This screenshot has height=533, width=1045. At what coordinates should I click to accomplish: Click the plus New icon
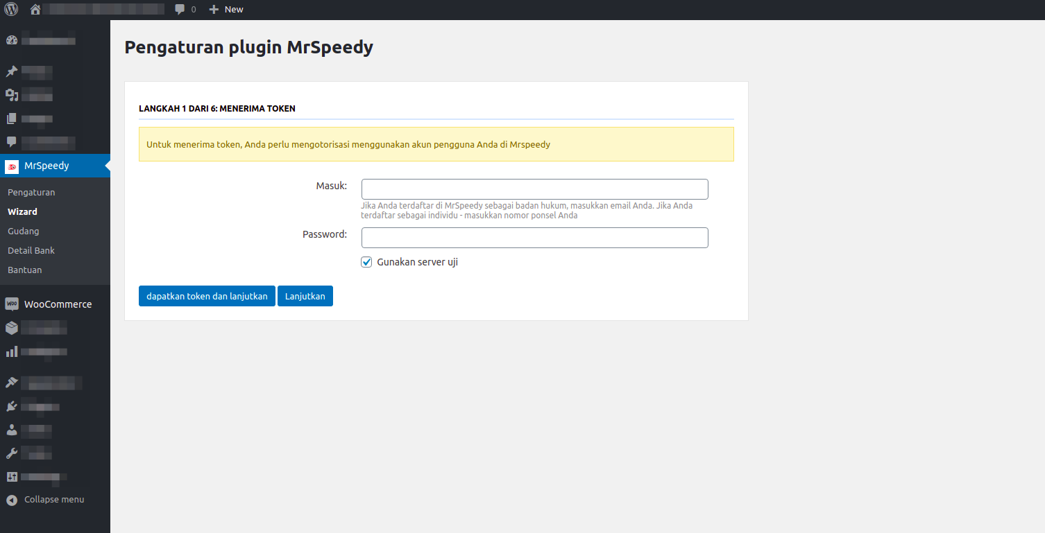click(214, 10)
